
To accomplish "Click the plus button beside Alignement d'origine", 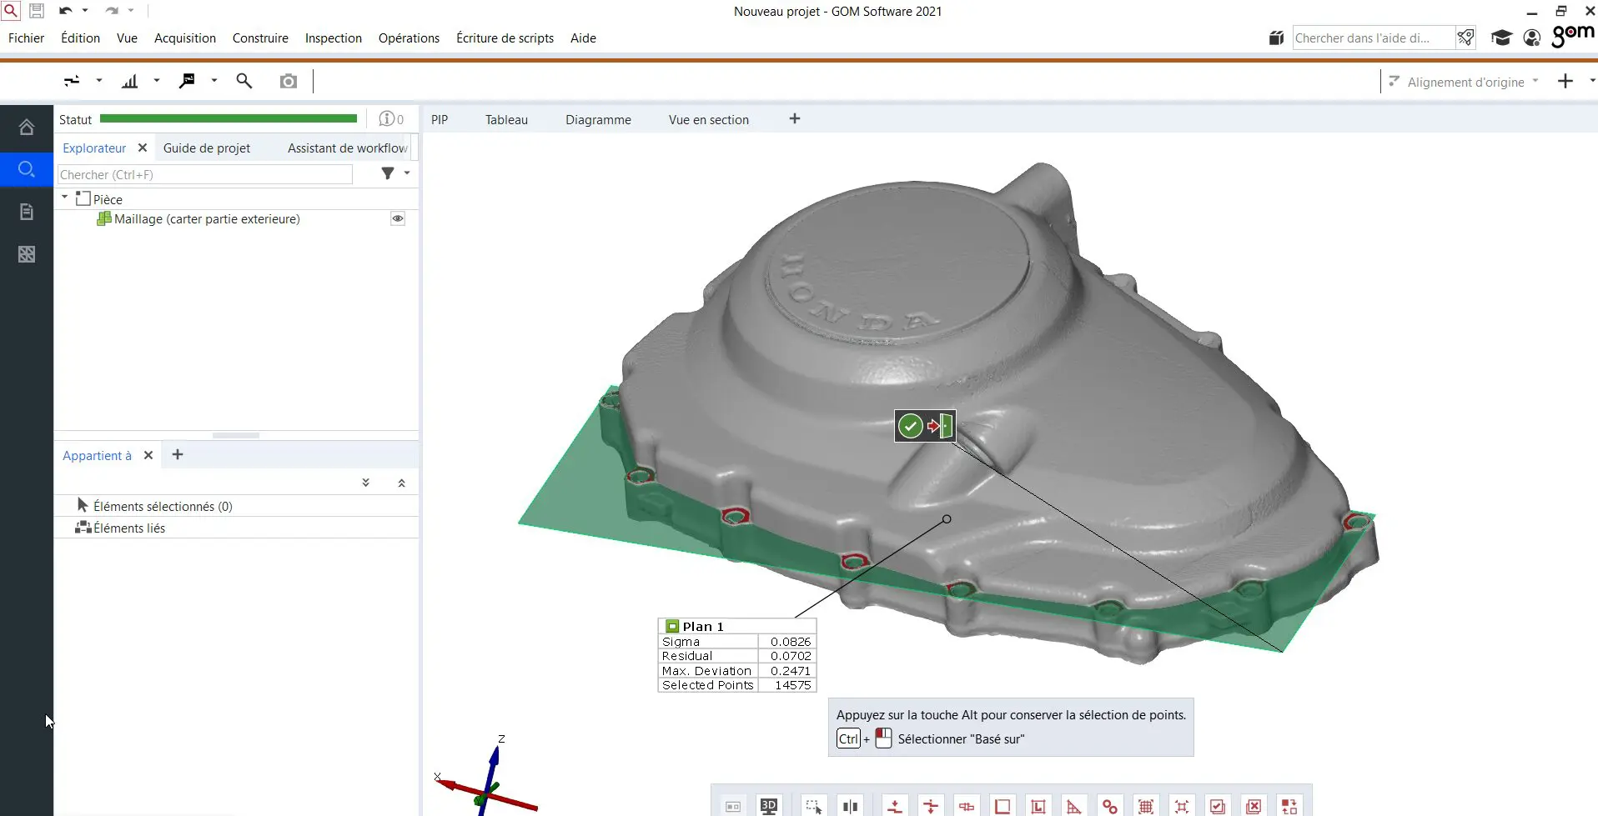I will [1565, 81].
